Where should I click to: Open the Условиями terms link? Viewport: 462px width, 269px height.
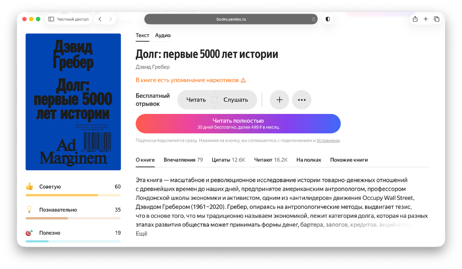pos(328,141)
